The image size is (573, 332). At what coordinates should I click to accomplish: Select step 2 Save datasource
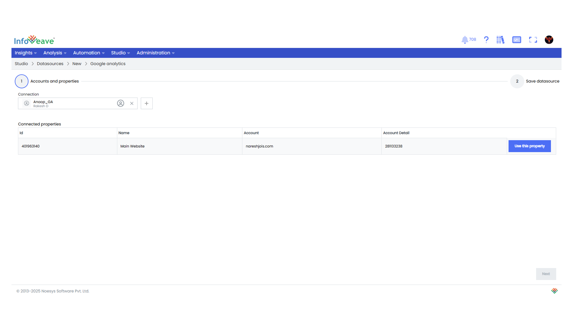pos(535,81)
